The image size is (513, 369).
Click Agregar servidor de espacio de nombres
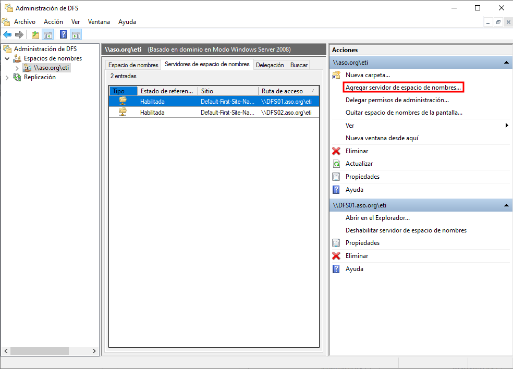point(403,88)
